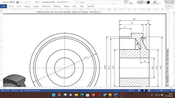Click the zoom out minus button
This screenshot has width=175, height=98.
pyautogui.click(x=153, y=91)
